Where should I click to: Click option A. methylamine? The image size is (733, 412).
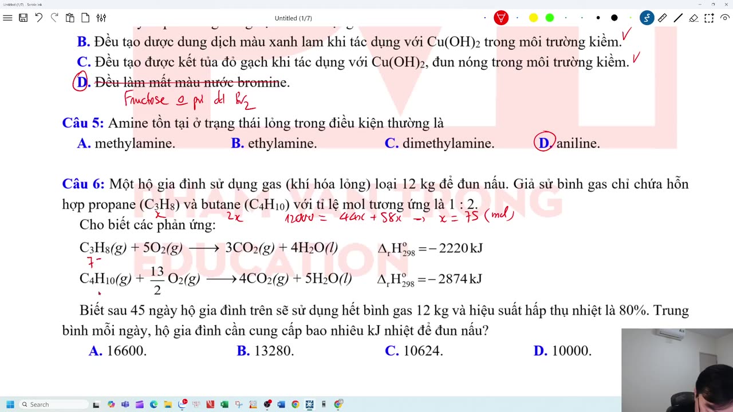126,144
